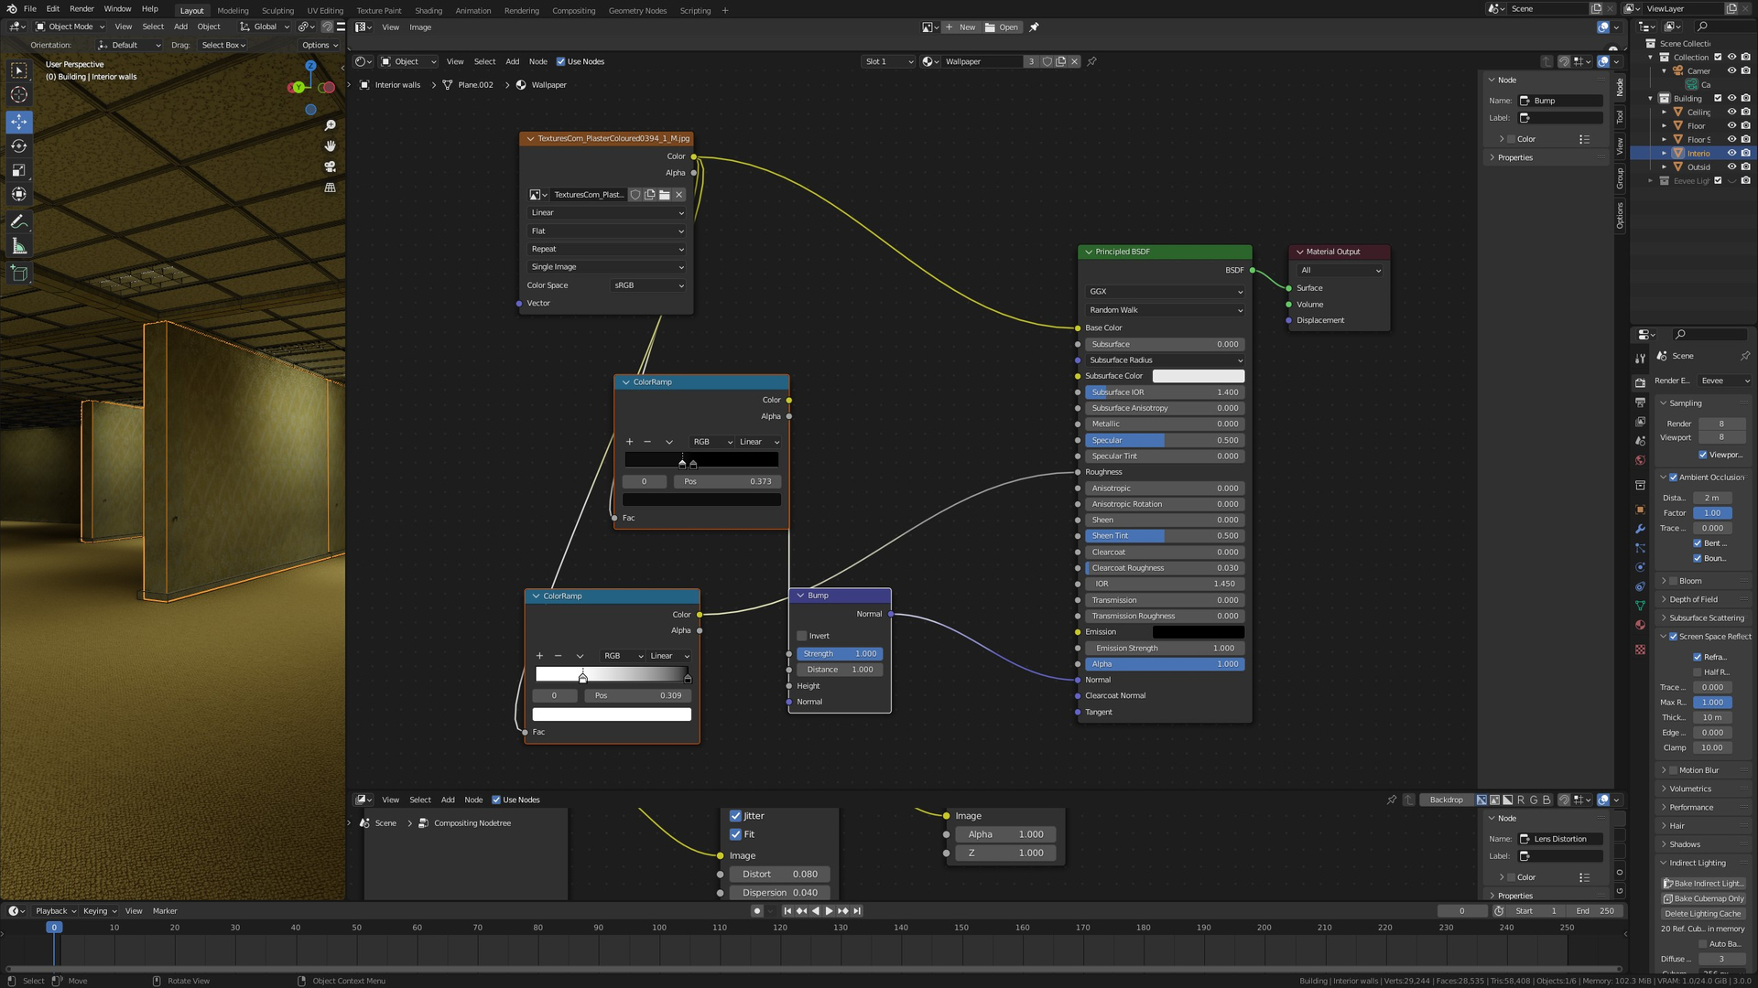1758x988 pixels.
Task: Disable Ambient Occlusion checkbox
Action: [1673, 478]
